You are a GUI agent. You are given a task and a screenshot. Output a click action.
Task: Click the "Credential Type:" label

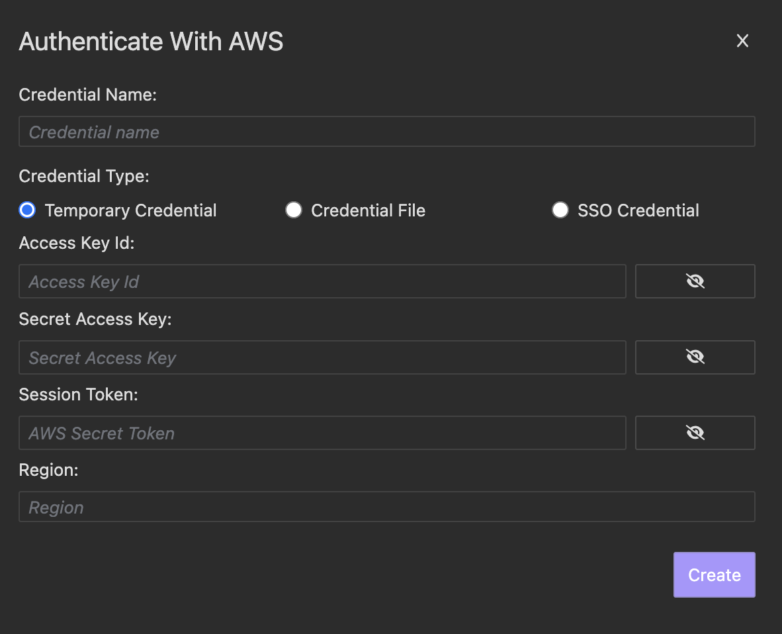click(84, 177)
